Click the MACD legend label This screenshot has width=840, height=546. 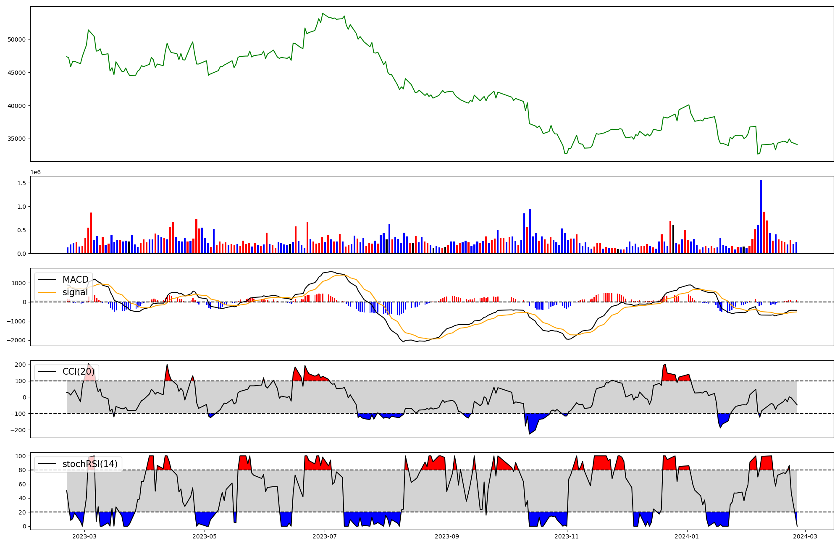(x=75, y=280)
